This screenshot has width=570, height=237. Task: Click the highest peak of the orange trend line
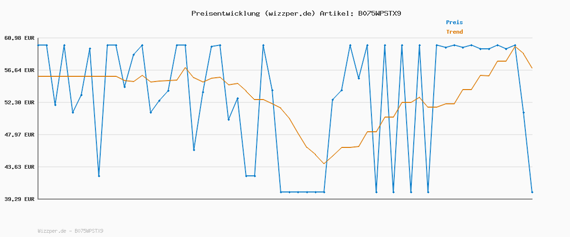click(x=515, y=46)
